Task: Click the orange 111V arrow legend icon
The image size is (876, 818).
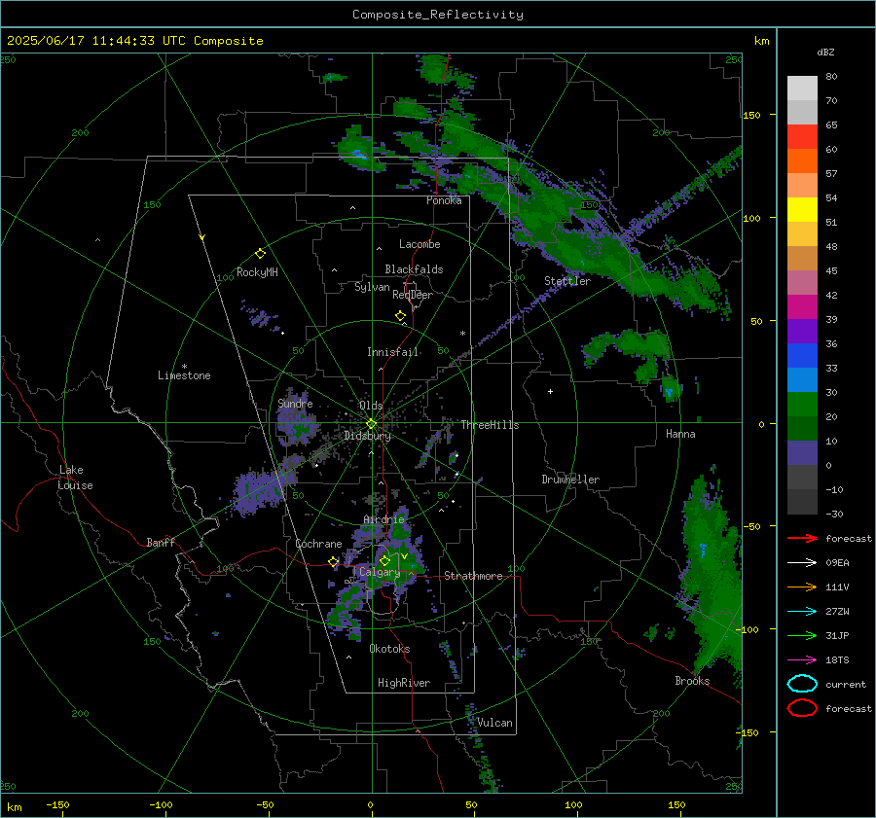Action: coord(802,587)
